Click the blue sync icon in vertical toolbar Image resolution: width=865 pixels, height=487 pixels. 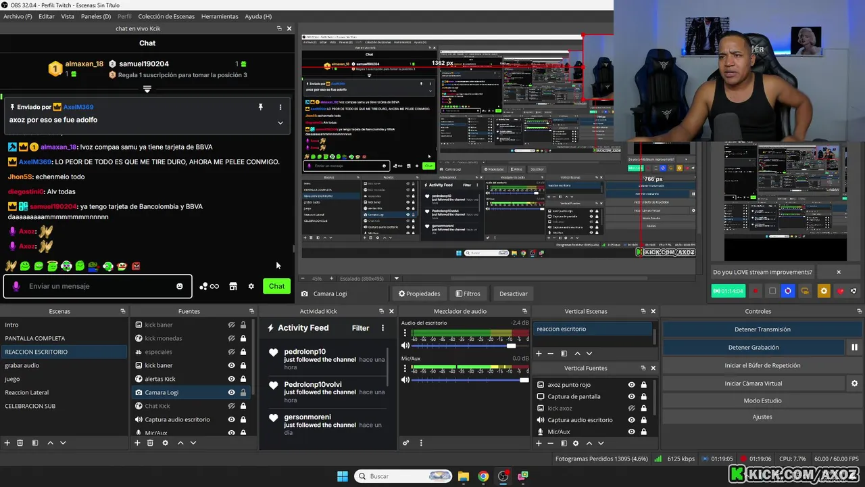pyautogui.click(x=788, y=291)
